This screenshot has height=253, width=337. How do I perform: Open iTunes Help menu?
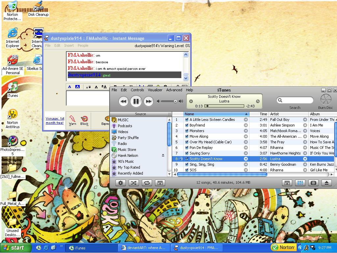click(189, 90)
